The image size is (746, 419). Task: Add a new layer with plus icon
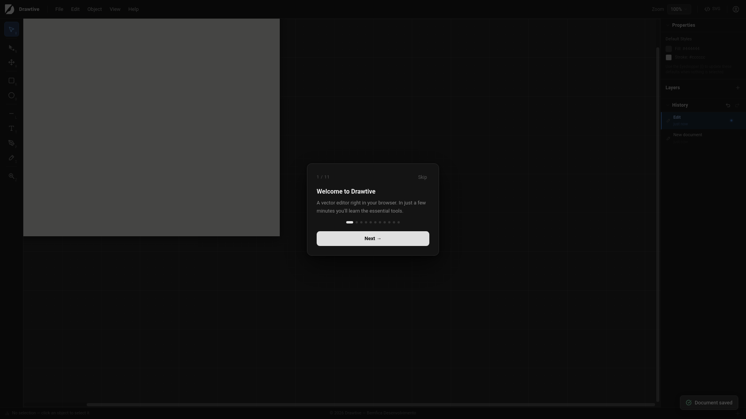point(738,88)
